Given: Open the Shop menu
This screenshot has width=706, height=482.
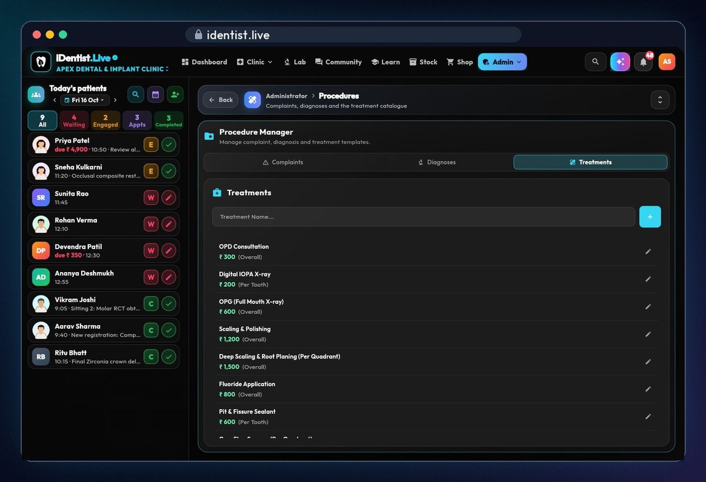Looking at the screenshot, I should click(459, 62).
